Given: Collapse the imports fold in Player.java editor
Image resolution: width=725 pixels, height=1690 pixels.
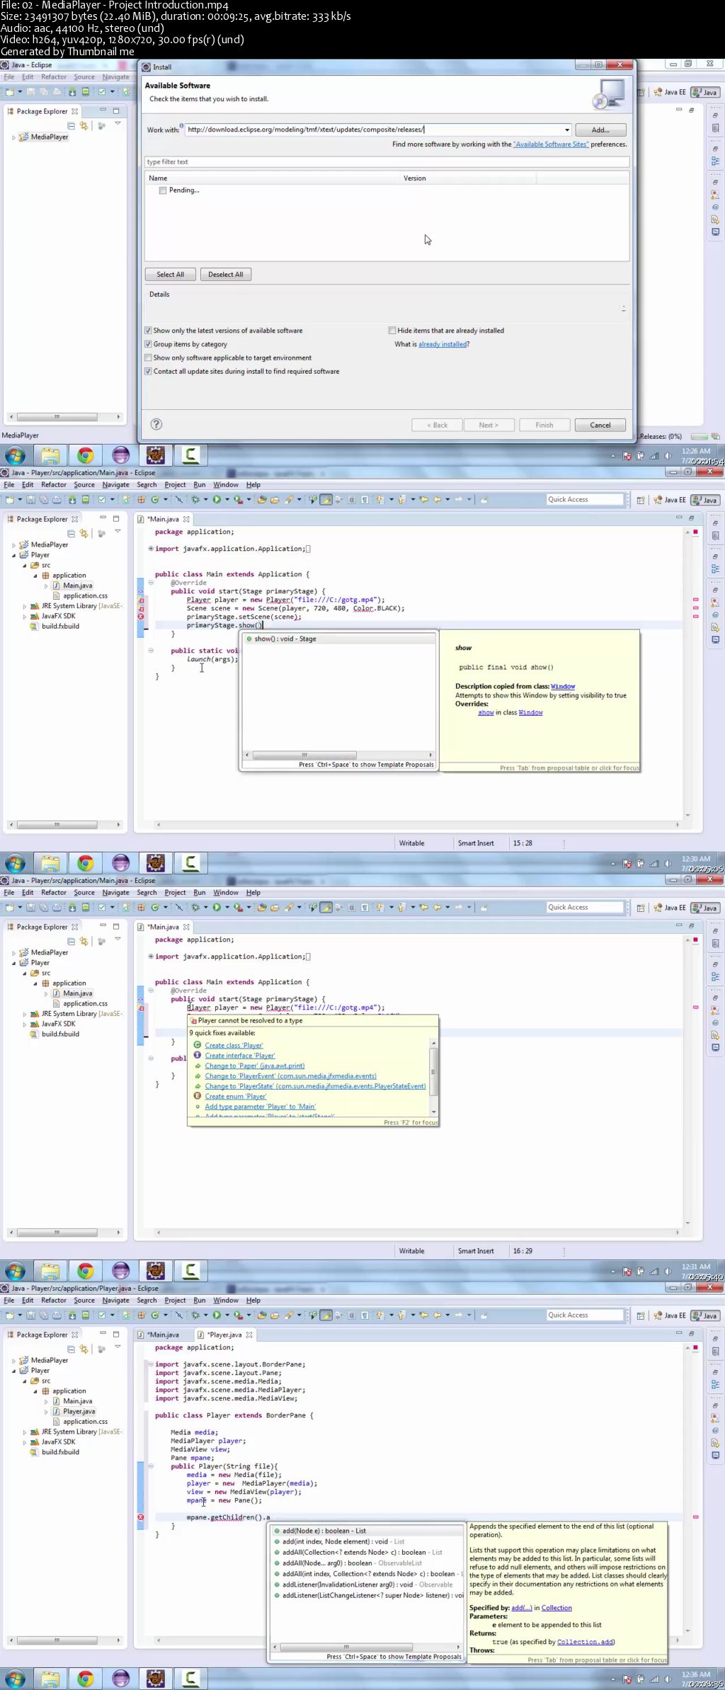Looking at the screenshot, I should tap(150, 1364).
